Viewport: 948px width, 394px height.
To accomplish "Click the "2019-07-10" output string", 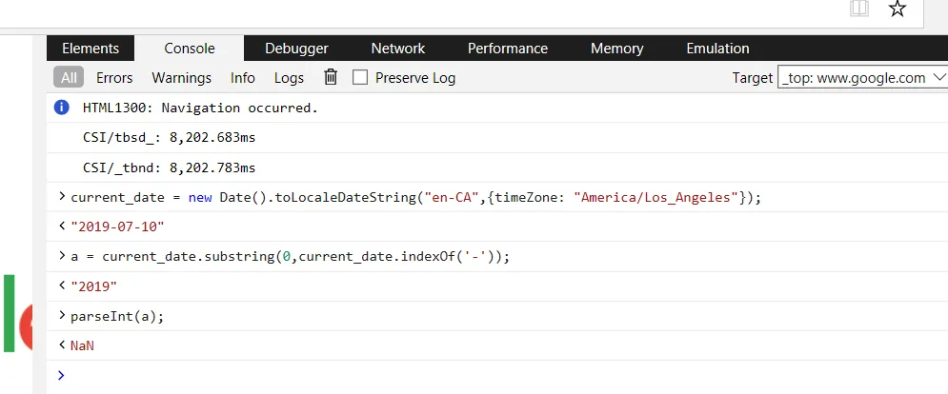I will click(x=117, y=227).
